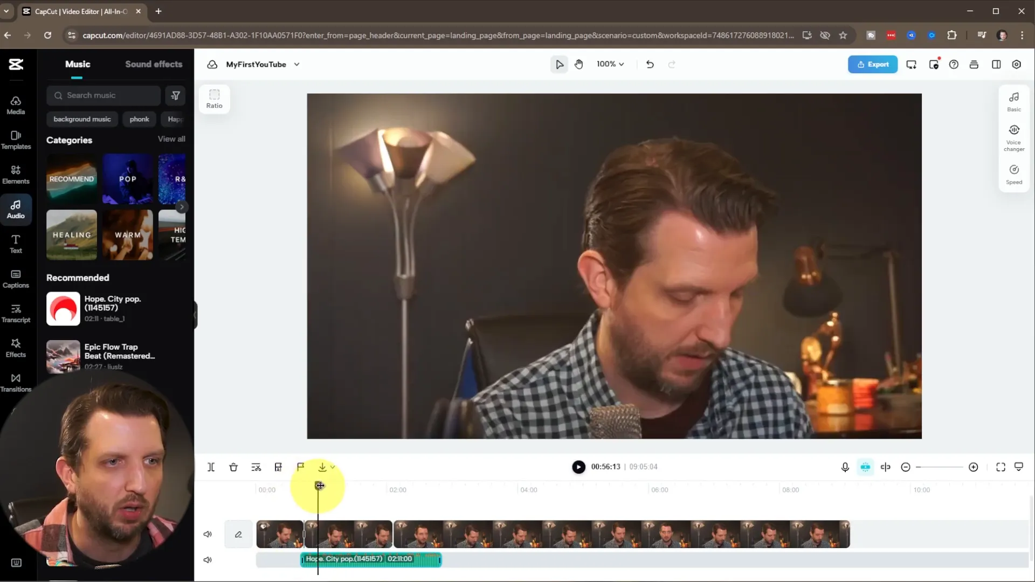Open the music filter options
The image size is (1035, 582).
pyautogui.click(x=175, y=95)
